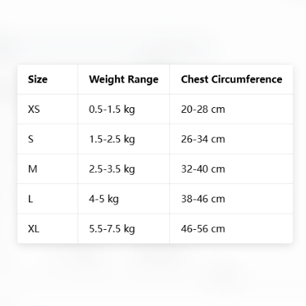
Task: Click the Size column header
Action: point(47,79)
